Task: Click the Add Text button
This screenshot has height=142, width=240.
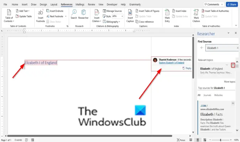Action: [x=22, y=11]
